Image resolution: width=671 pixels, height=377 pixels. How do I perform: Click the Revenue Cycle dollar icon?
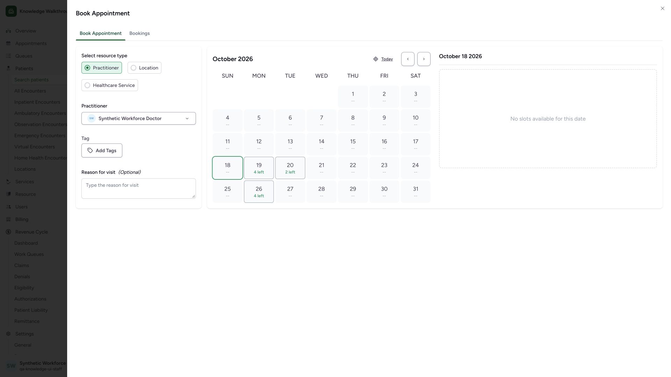[8, 232]
